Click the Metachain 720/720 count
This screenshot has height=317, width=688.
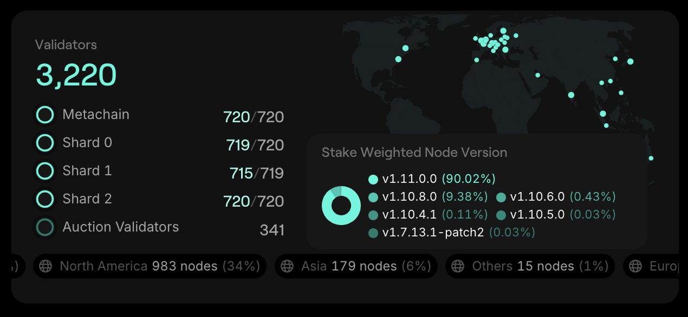click(254, 117)
